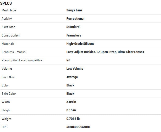Screen dimensions: 161x132
Task: Click the High-Grade Silicone value
Action: [x=80, y=44]
